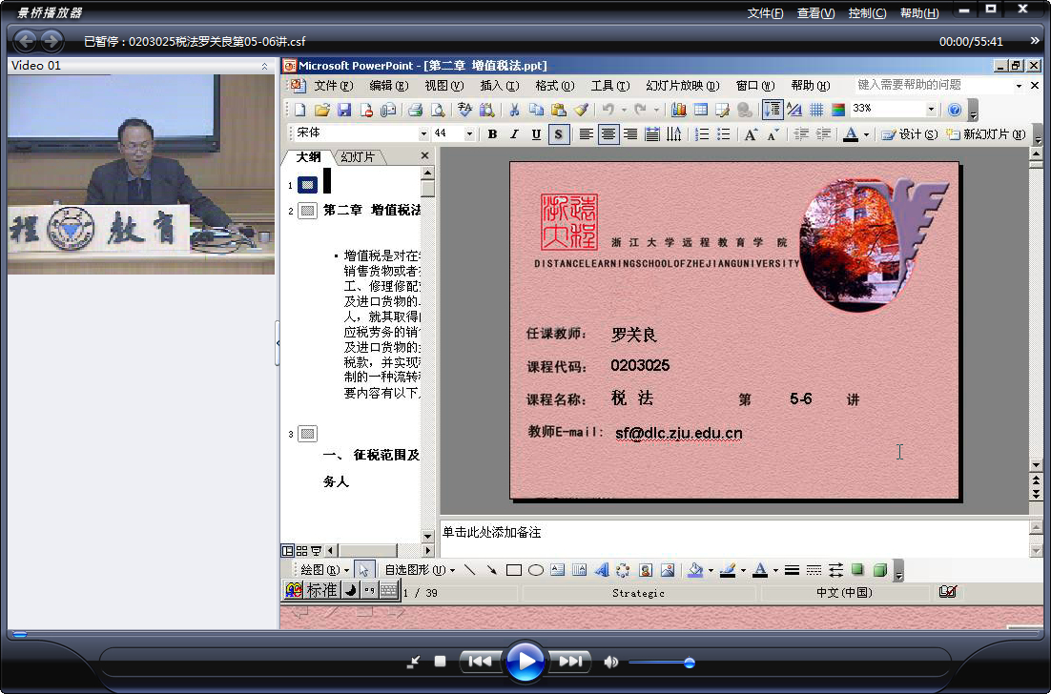Image resolution: width=1051 pixels, height=694 pixels.
Task: Switch to the 幻灯片 (Slides) tab
Action: coord(358,156)
